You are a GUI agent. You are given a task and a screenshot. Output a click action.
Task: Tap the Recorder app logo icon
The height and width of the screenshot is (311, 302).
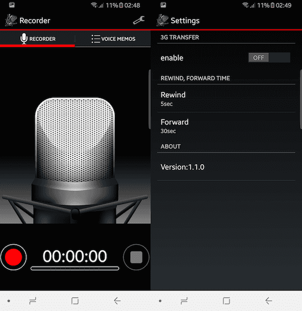click(x=11, y=20)
